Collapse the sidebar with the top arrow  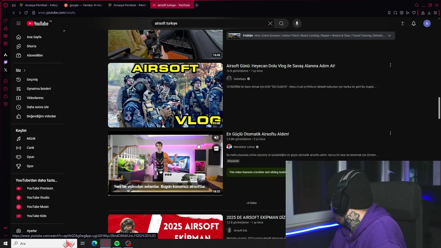point(64,31)
